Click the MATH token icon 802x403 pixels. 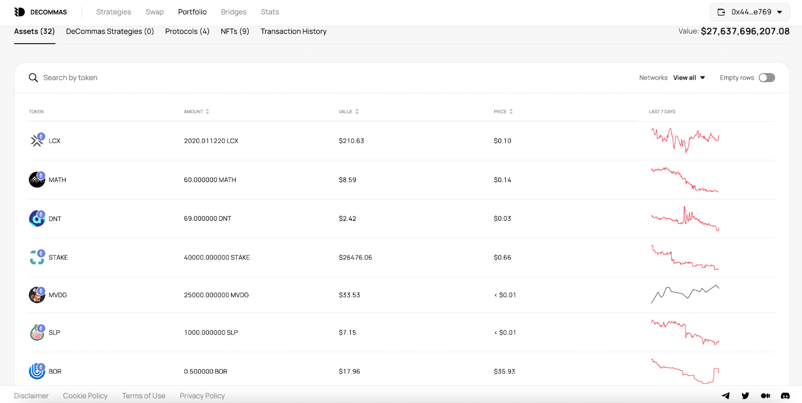tap(37, 180)
